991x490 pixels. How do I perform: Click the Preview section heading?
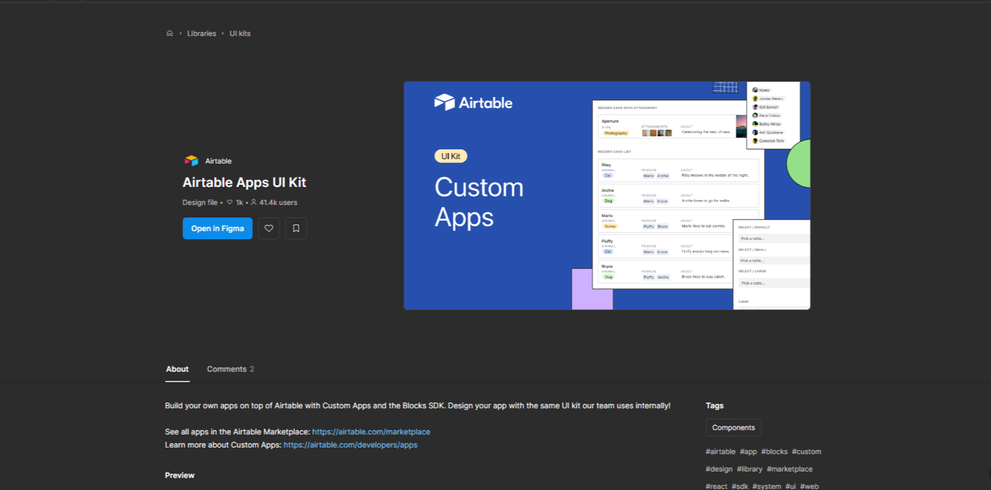180,475
